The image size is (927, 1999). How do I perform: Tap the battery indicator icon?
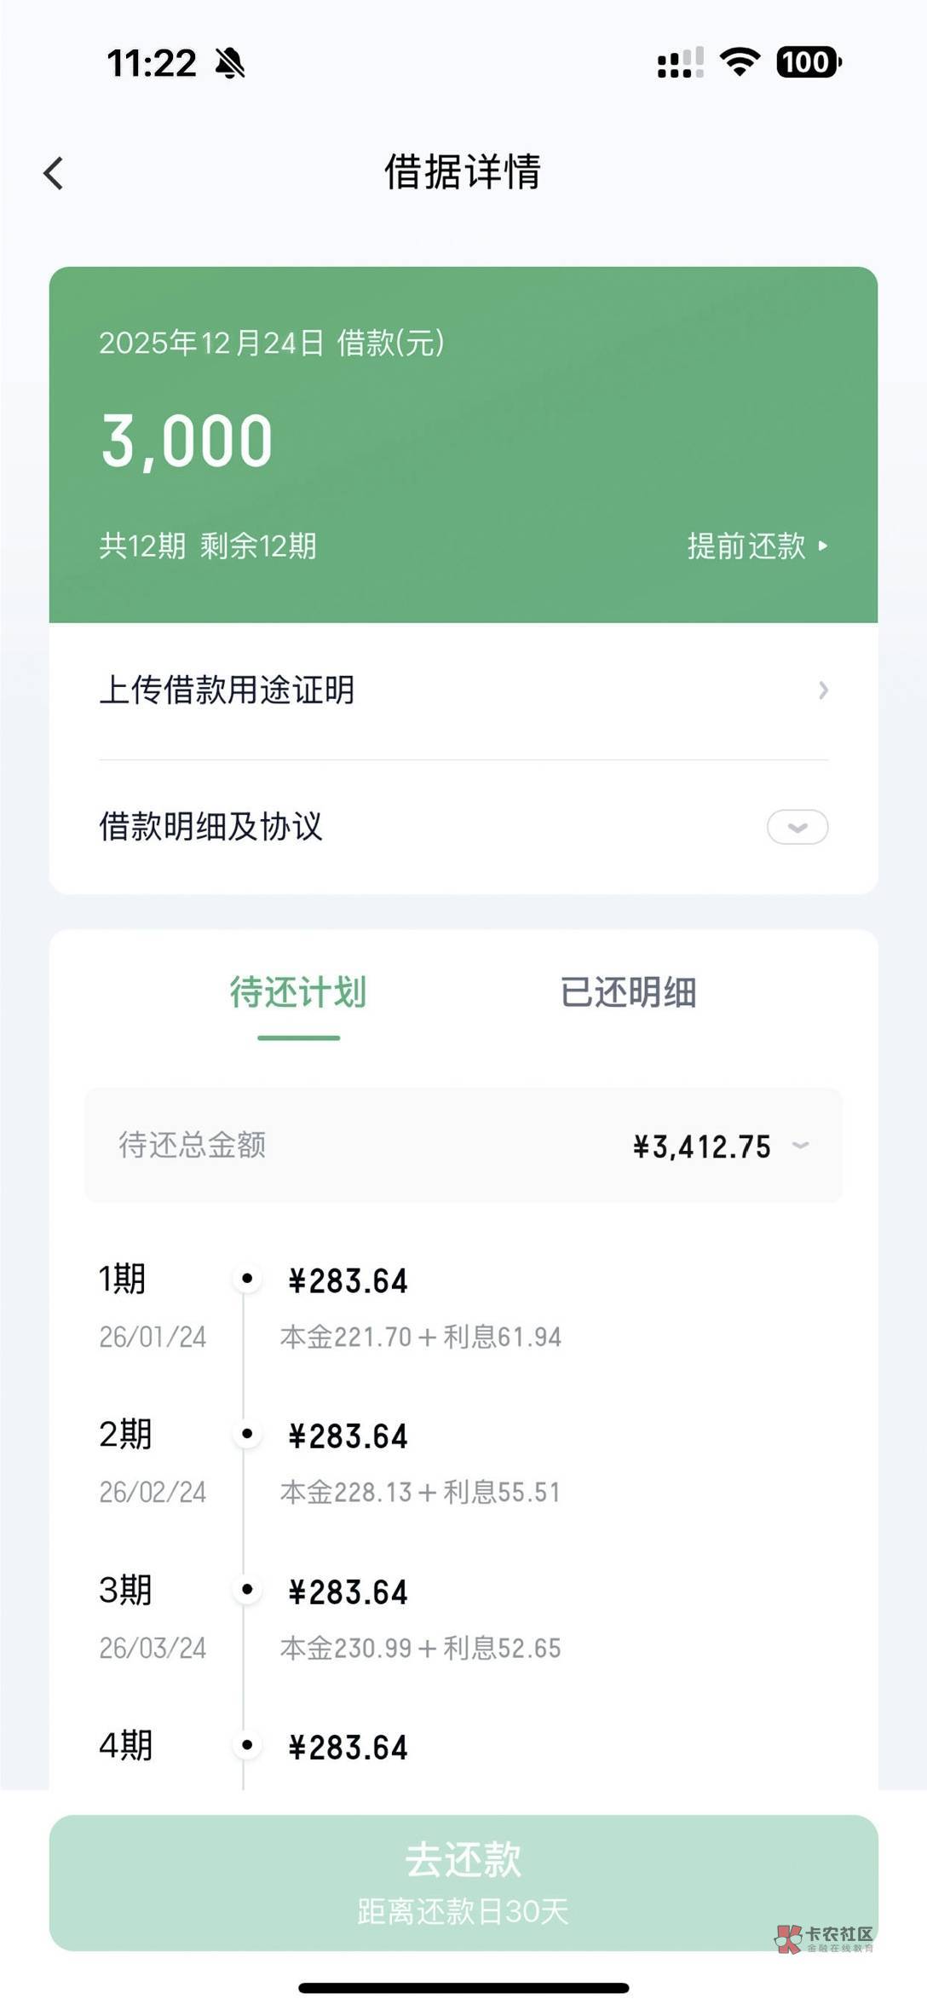point(808,62)
